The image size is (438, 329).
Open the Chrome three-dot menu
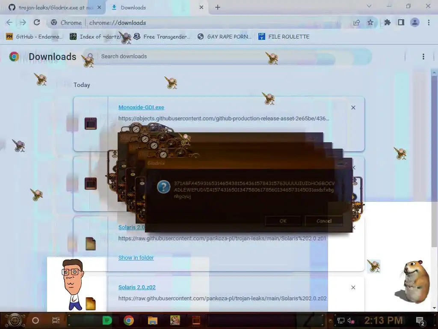[429, 22]
